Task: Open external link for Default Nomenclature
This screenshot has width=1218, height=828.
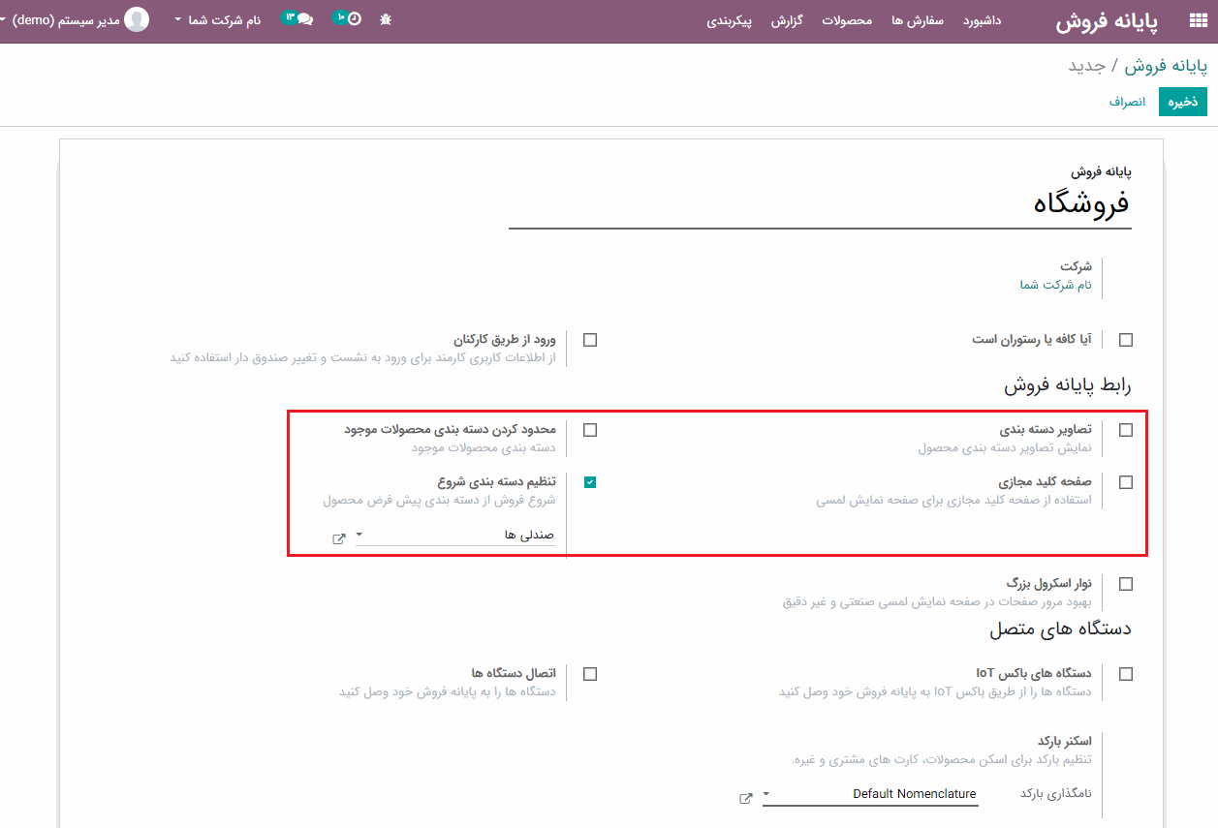Action: click(x=746, y=798)
